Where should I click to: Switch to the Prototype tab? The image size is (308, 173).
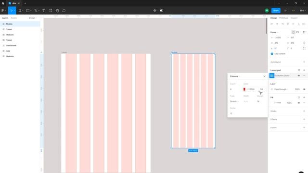click(x=283, y=18)
